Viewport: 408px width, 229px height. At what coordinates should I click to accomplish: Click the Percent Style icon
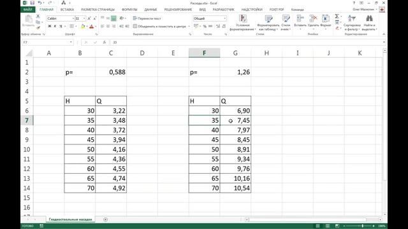point(205,26)
